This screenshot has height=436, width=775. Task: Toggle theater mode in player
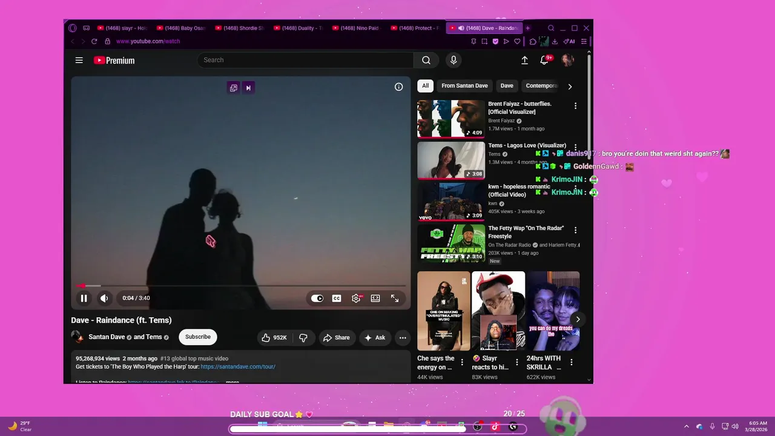[x=375, y=298]
